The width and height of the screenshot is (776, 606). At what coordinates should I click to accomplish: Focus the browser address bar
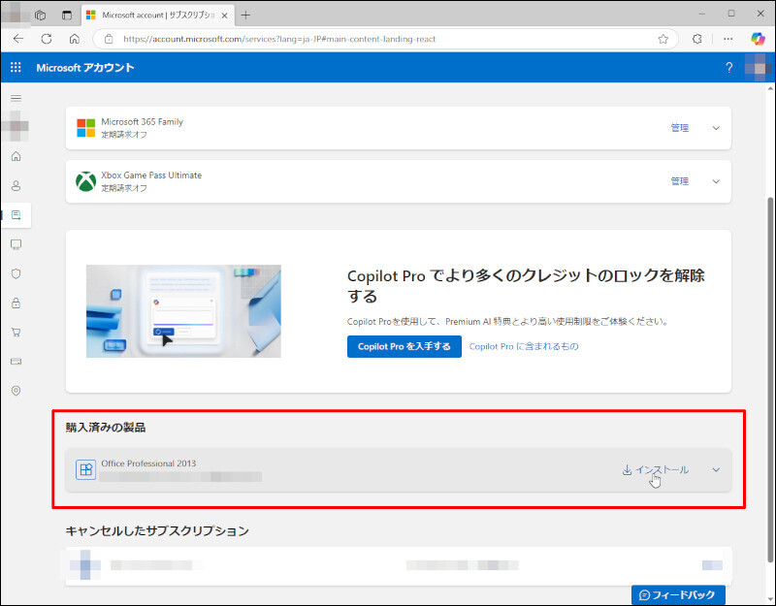pos(386,39)
